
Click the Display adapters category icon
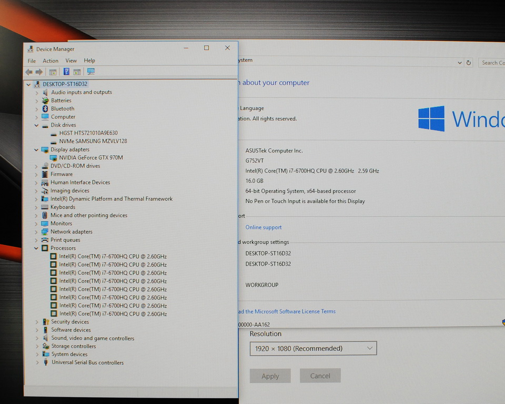point(45,149)
